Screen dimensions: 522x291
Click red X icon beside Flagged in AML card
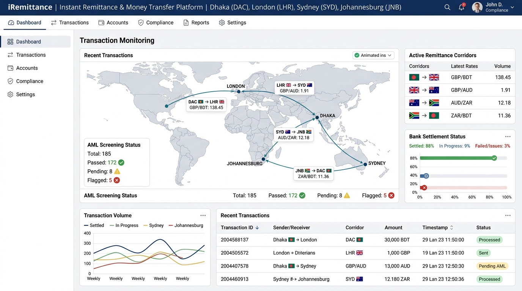pyautogui.click(x=117, y=180)
